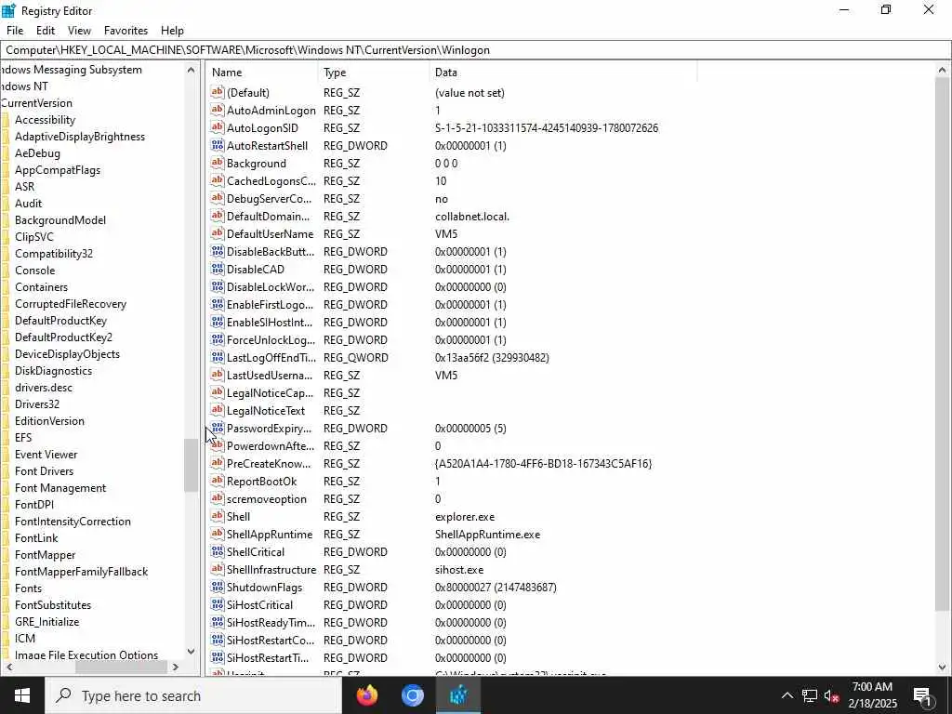Select the AppCompatFlags key
952x714 pixels.
pyautogui.click(x=58, y=170)
